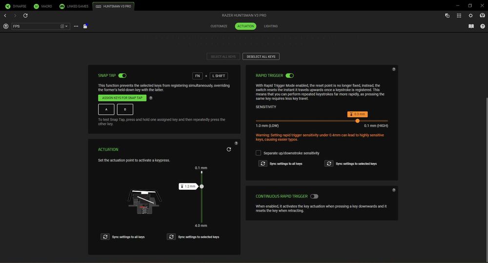Screen dimensions: 488x263
Task: Toggle Snap Tap off
Action: click(x=122, y=76)
